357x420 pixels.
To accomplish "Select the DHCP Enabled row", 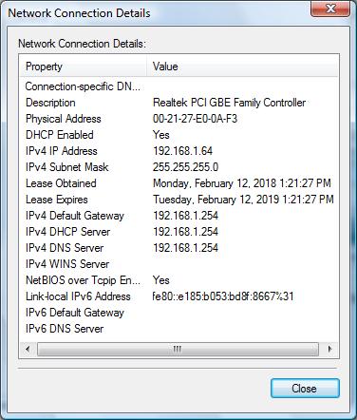I will [x=179, y=135].
